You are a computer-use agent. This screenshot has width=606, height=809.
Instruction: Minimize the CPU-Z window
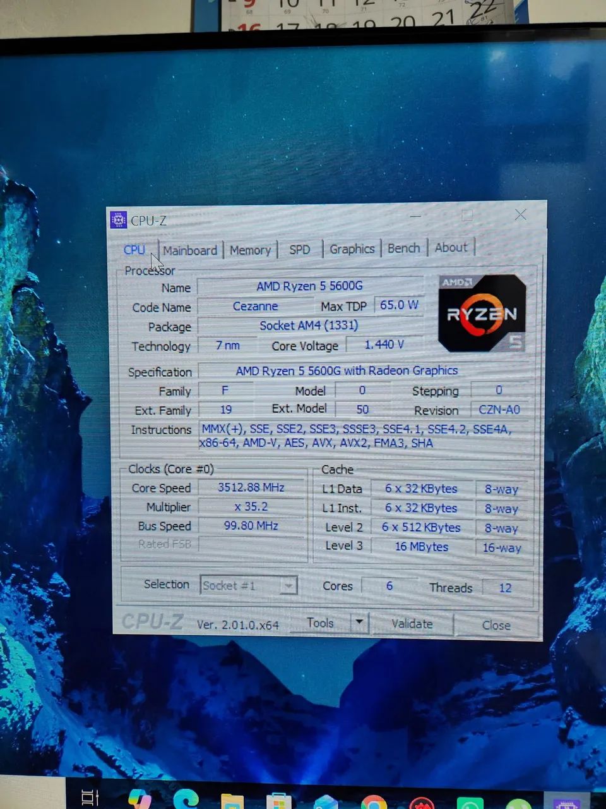point(415,216)
